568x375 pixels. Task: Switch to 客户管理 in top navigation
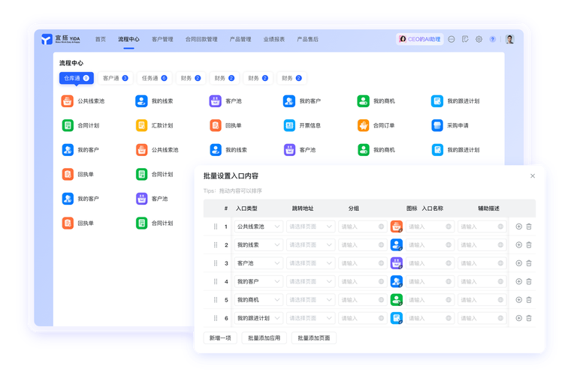(x=162, y=39)
